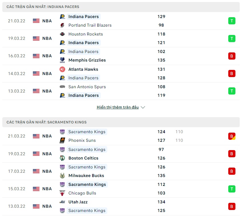Click the Houston Rockets team logo

(62, 34)
